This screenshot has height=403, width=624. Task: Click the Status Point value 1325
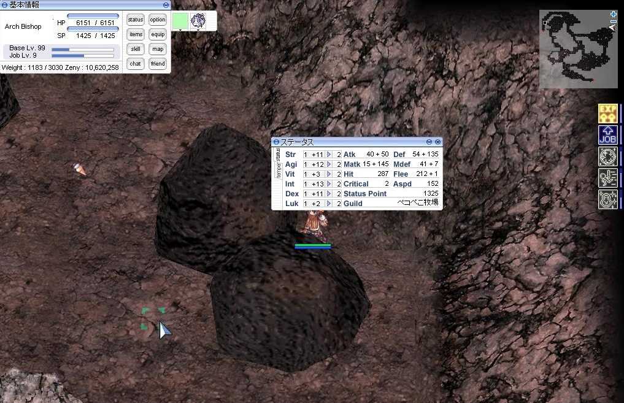(x=431, y=193)
